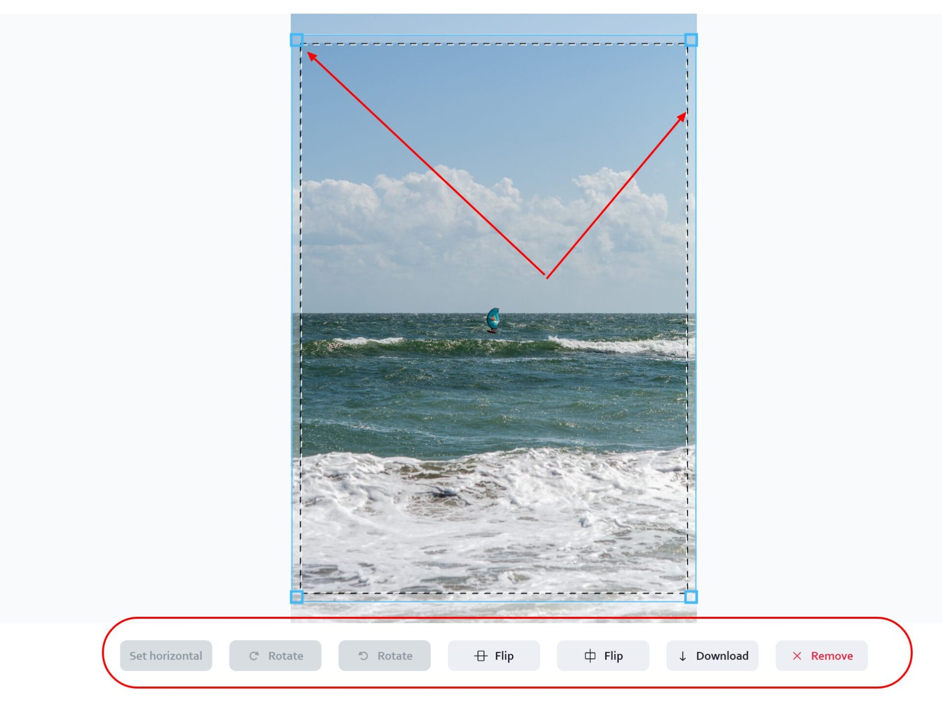The image size is (942, 711).
Task: Click the top blue edge of the crop box
Action: [x=494, y=35]
